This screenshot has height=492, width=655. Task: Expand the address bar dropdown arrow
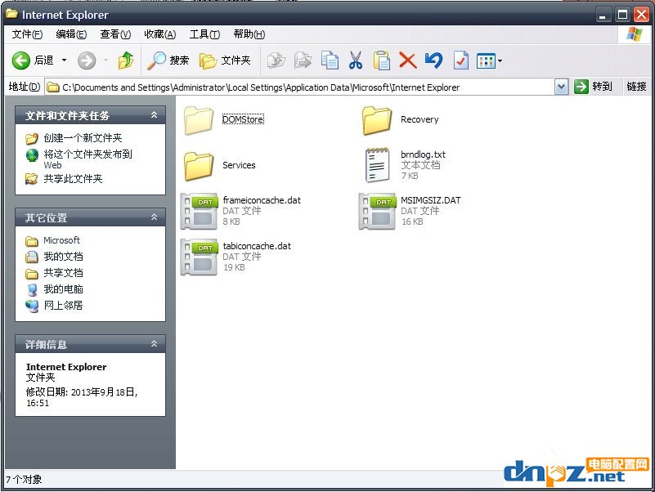562,87
